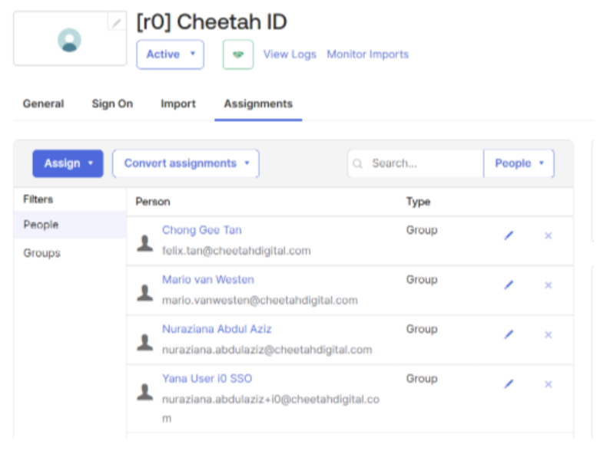
Task: Expand the Assign dropdown button
Action: point(68,163)
